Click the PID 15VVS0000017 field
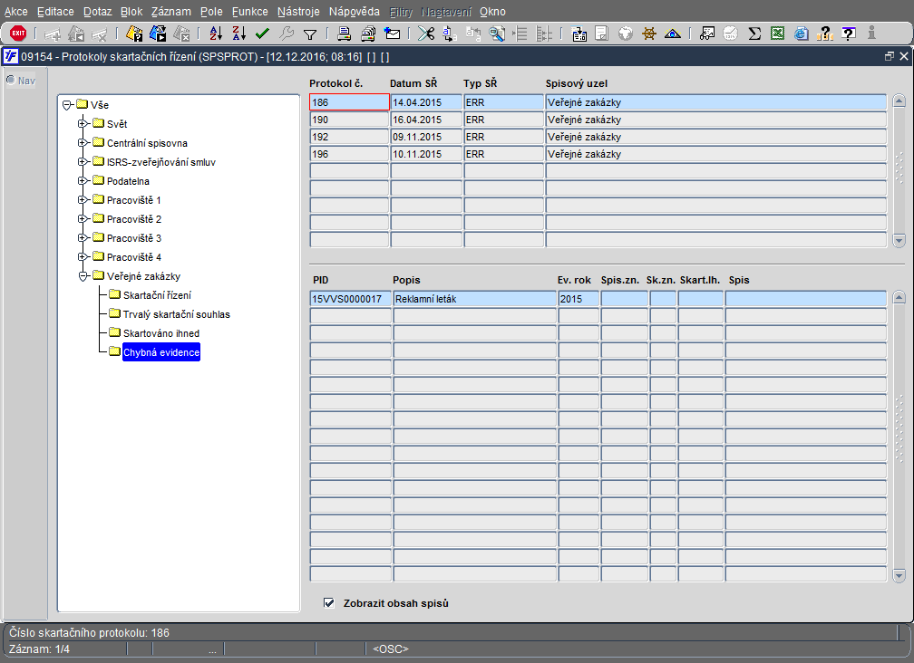The height and width of the screenshot is (663, 914). point(350,299)
